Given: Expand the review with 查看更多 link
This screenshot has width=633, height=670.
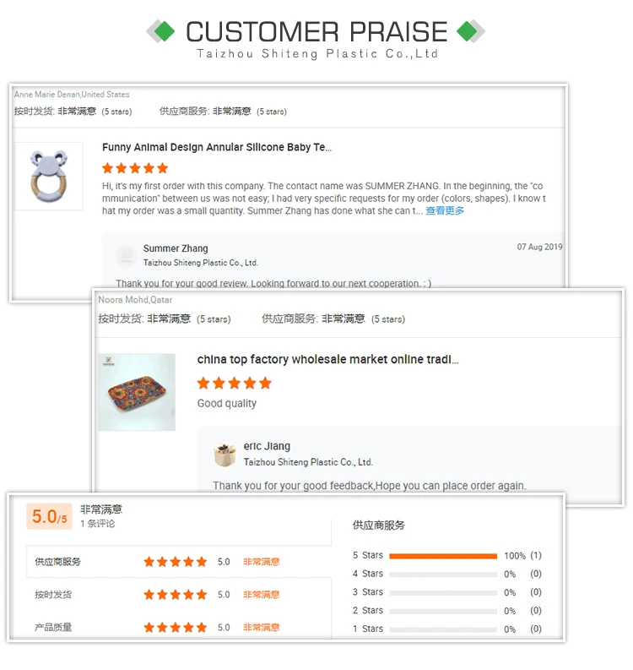Looking at the screenshot, I should [445, 210].
